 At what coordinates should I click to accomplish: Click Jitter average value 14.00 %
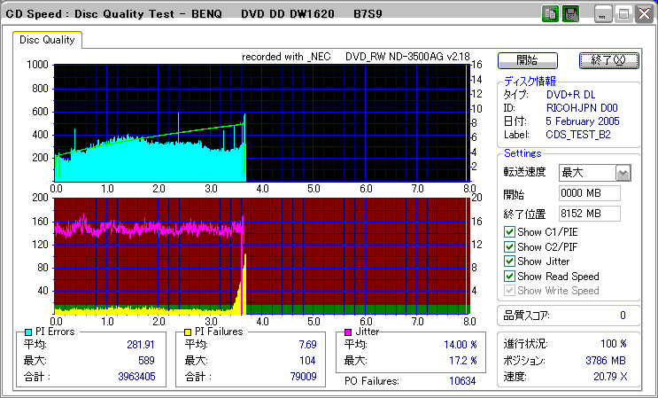click(461, 345)
